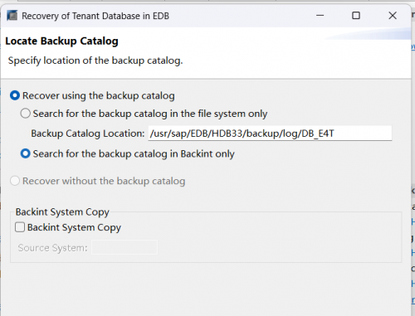Click the Source System input field
The width and height of the screenshot is (415, 316).
pos(124,247)
